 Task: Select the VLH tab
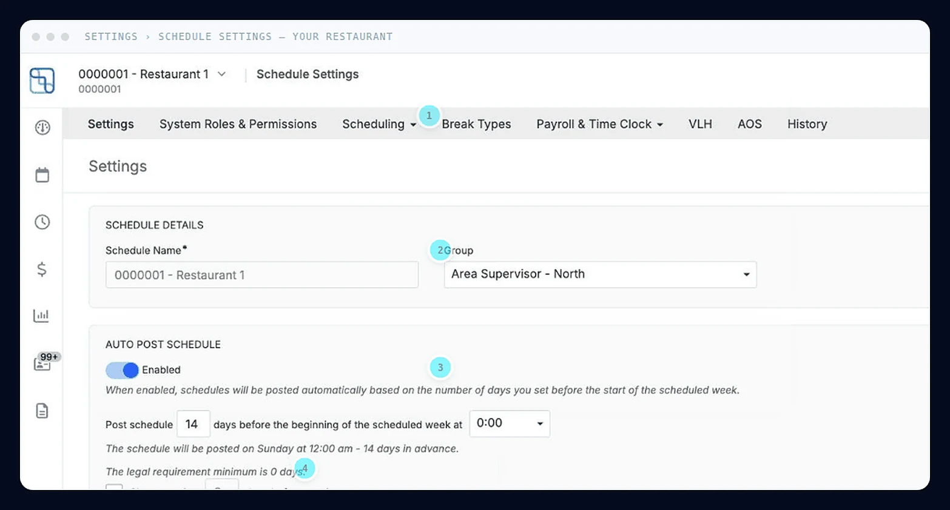point(700,124)
